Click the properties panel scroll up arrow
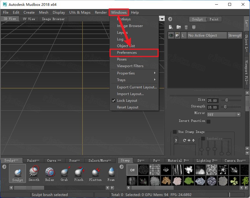Image resolution: width=250 pixels, height=198 pixels. click(247, 93)
